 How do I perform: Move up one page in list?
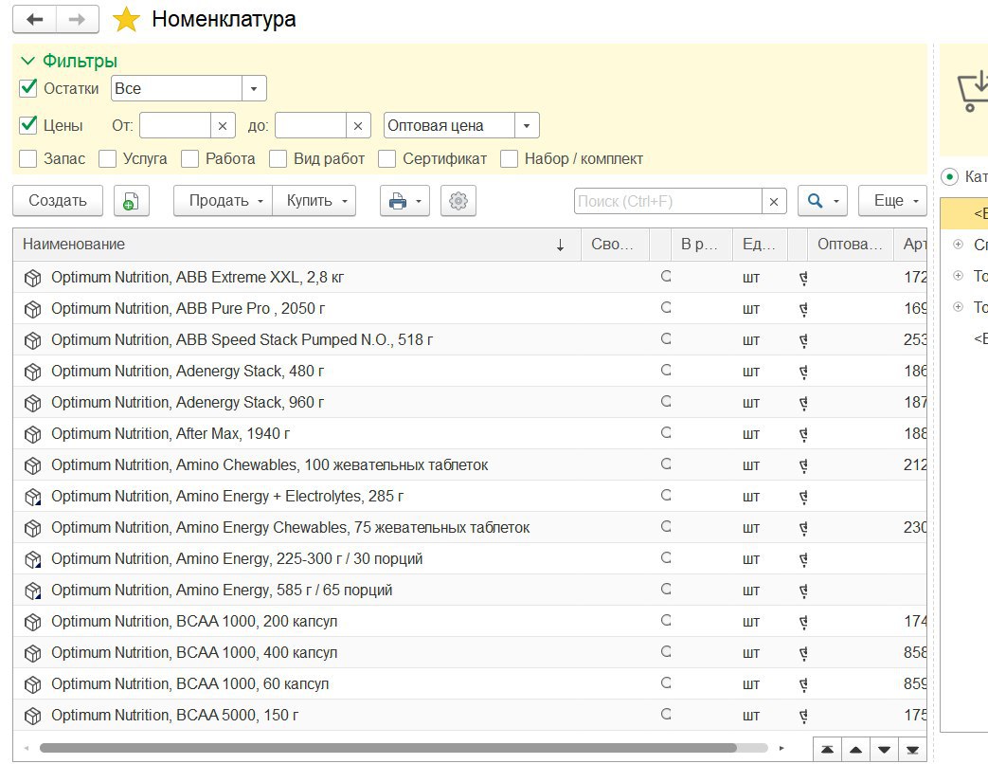855,750
